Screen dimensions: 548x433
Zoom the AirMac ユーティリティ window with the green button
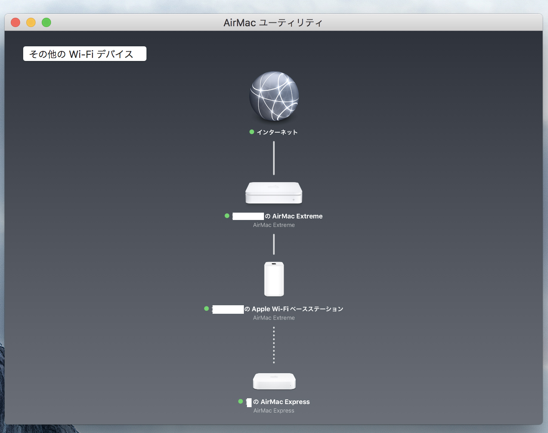46,22
